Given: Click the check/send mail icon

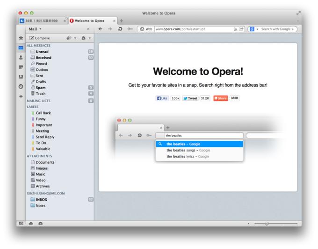Looking at the screenshot, I should tap(69, 38).
